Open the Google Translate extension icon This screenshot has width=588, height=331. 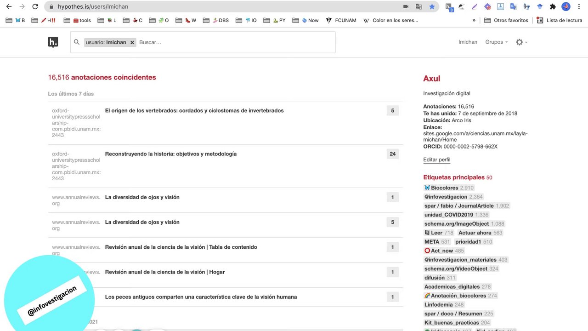pos(514,6)
